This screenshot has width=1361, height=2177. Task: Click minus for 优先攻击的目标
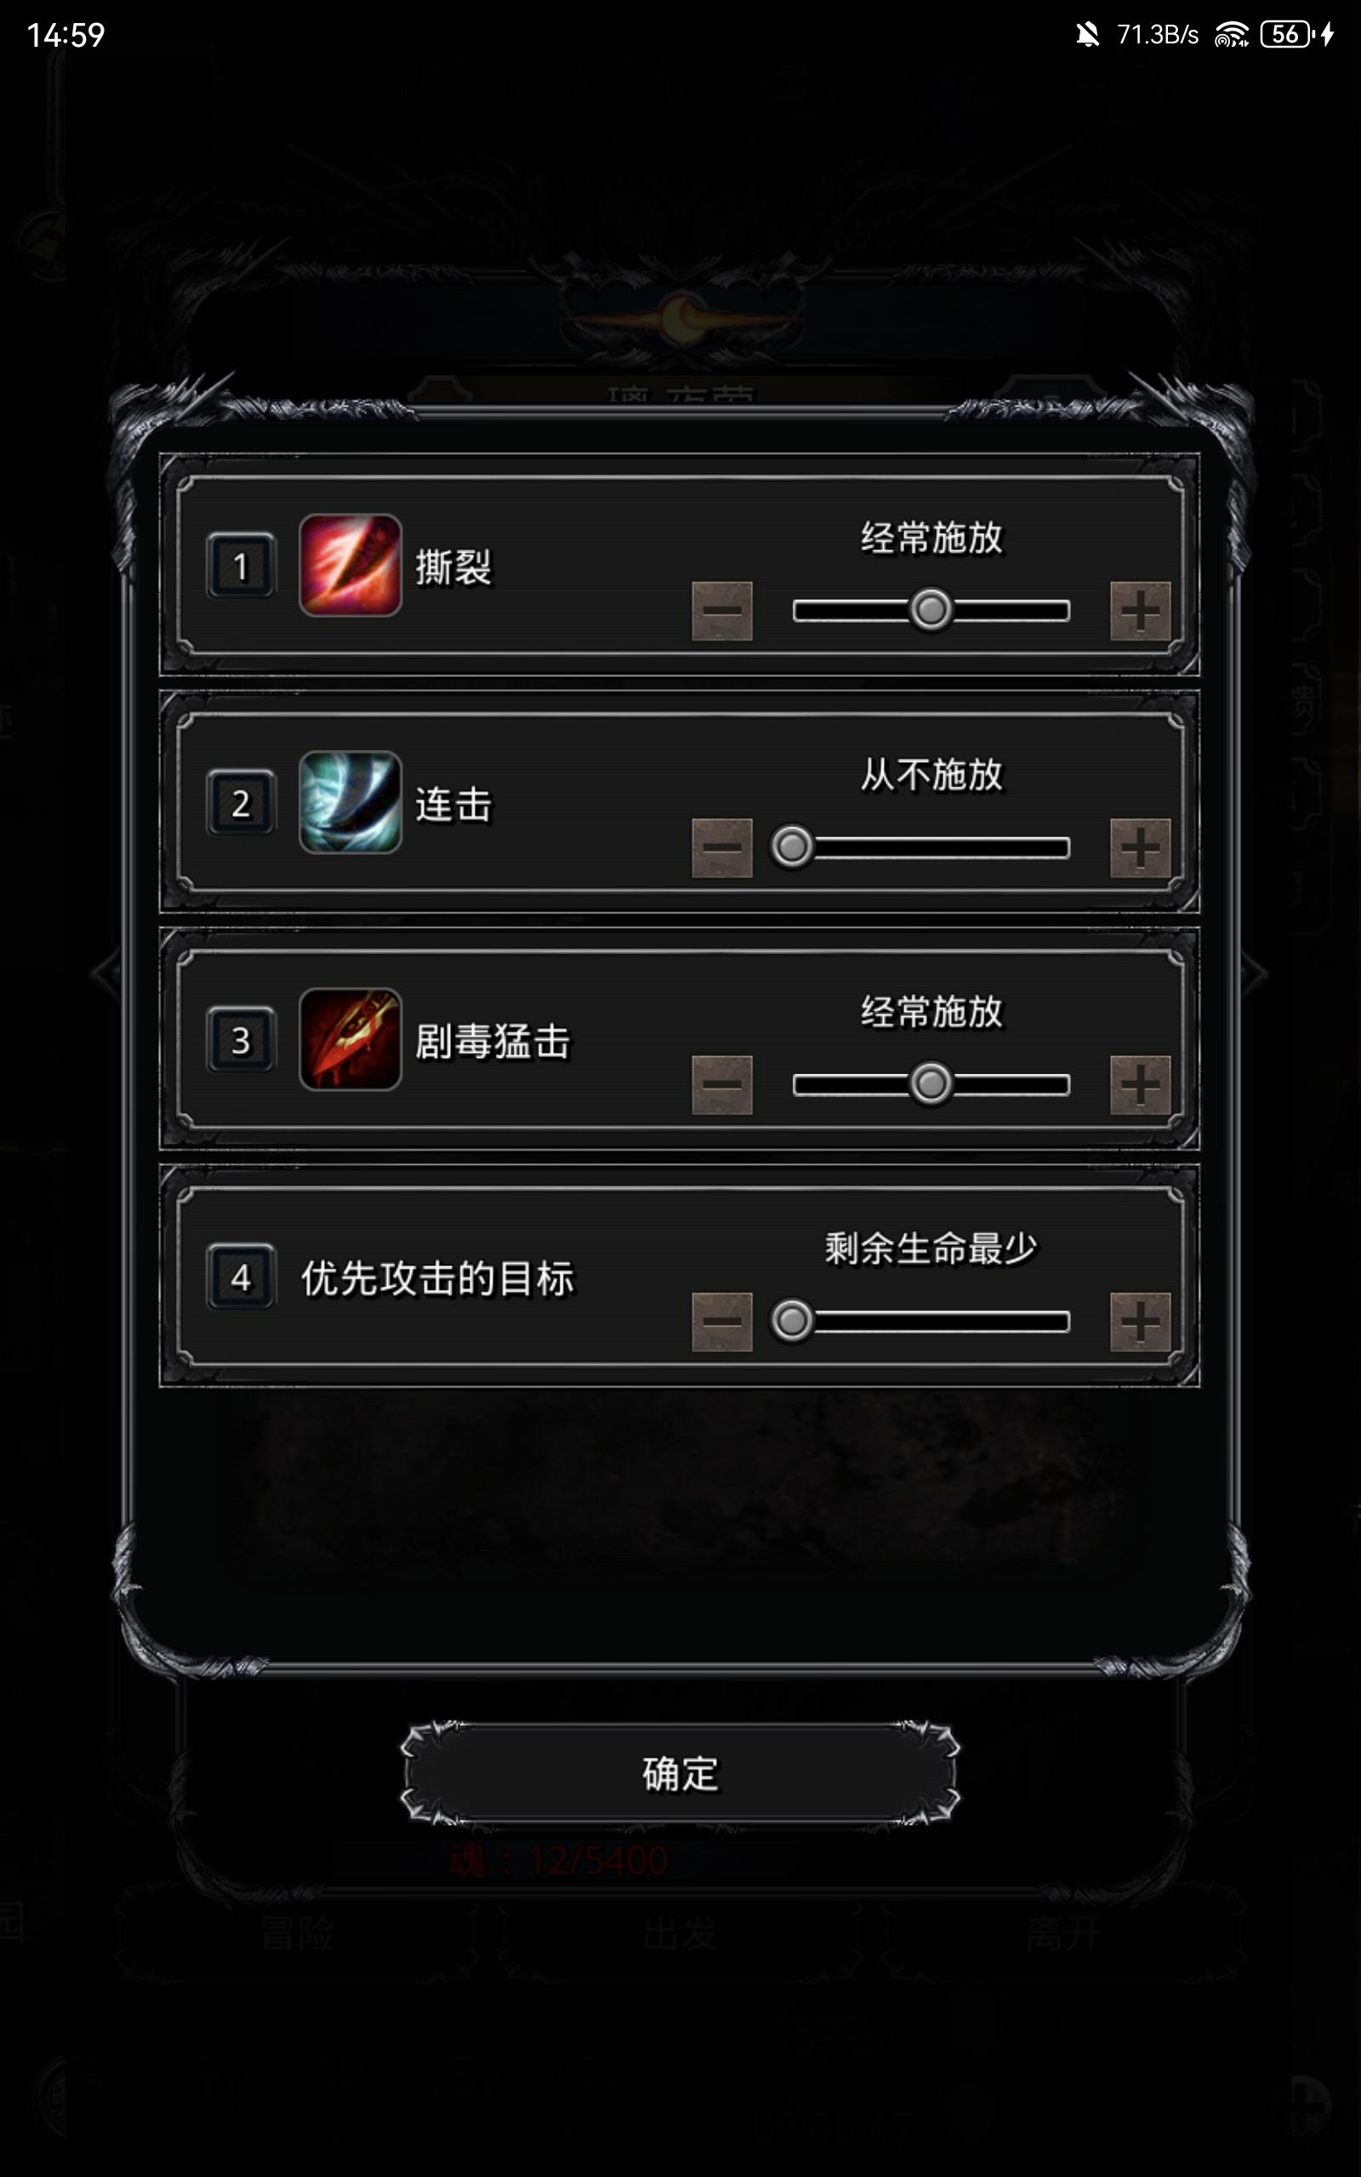[722, 1322]
